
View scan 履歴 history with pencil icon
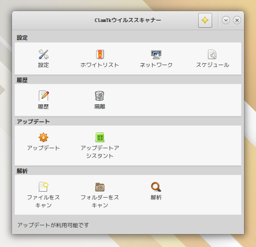[x=43, y=96]
